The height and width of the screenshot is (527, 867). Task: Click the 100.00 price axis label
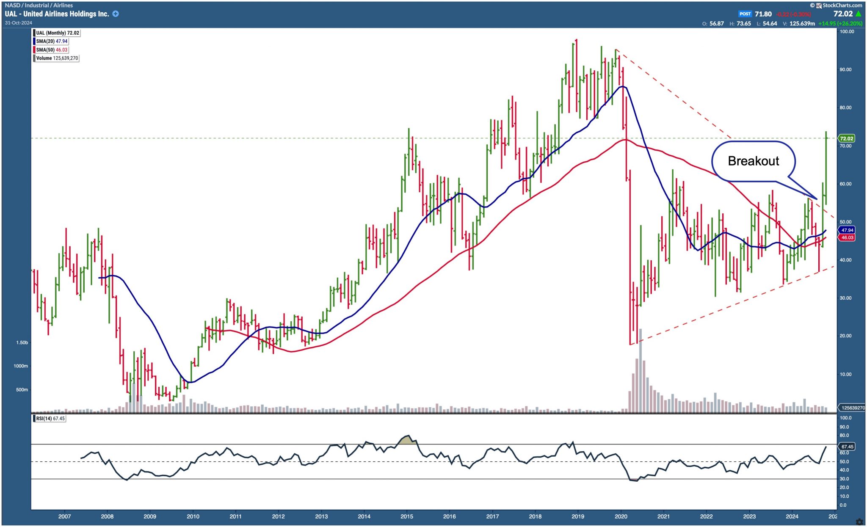coord(847,32)
